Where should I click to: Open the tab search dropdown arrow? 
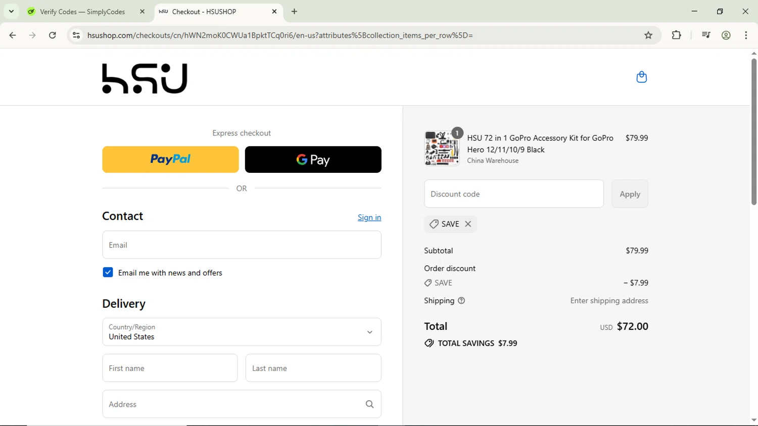(11, 11)
